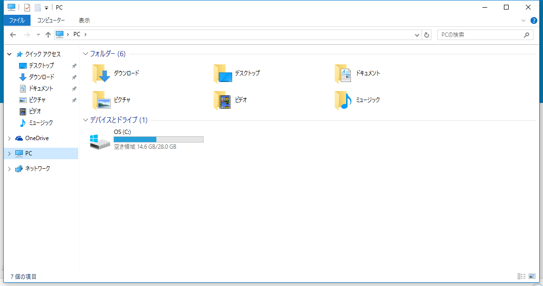This screenshot has height=286, width=543.
Task: Open the Downloads (ダウンロード) folder icon
Action: [x=101, y=73]
